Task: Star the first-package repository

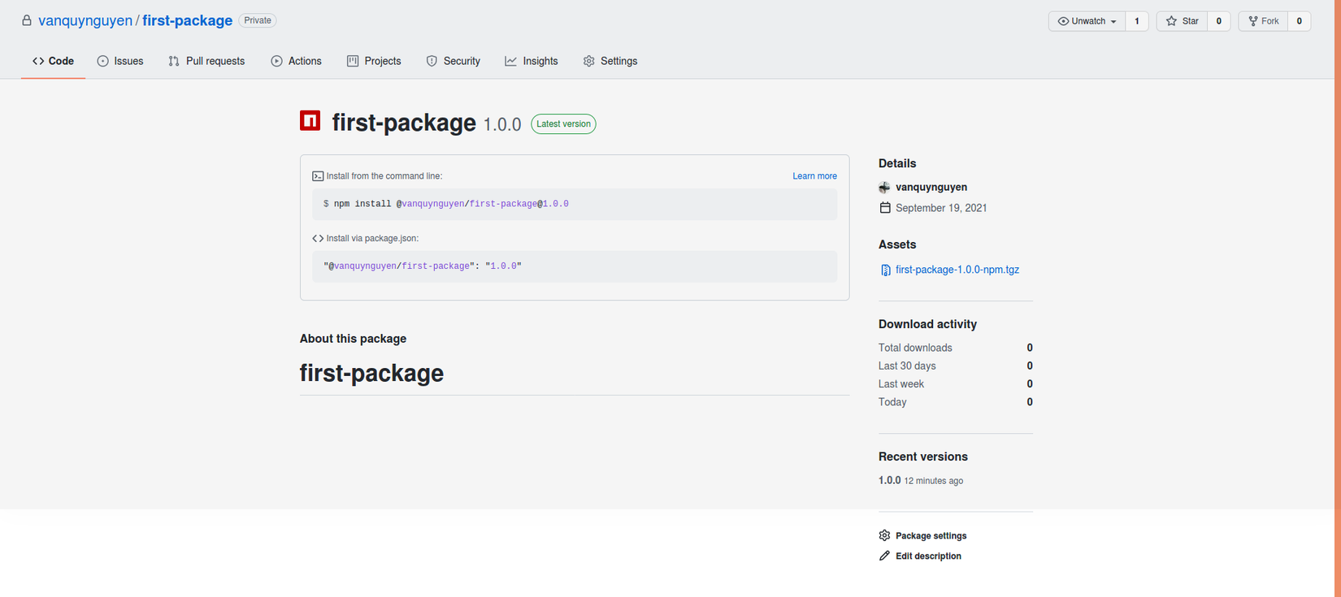Action: pos(1183,21)
